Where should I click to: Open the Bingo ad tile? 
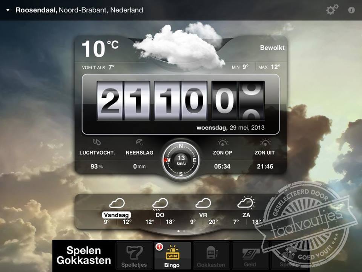[172, 256]
